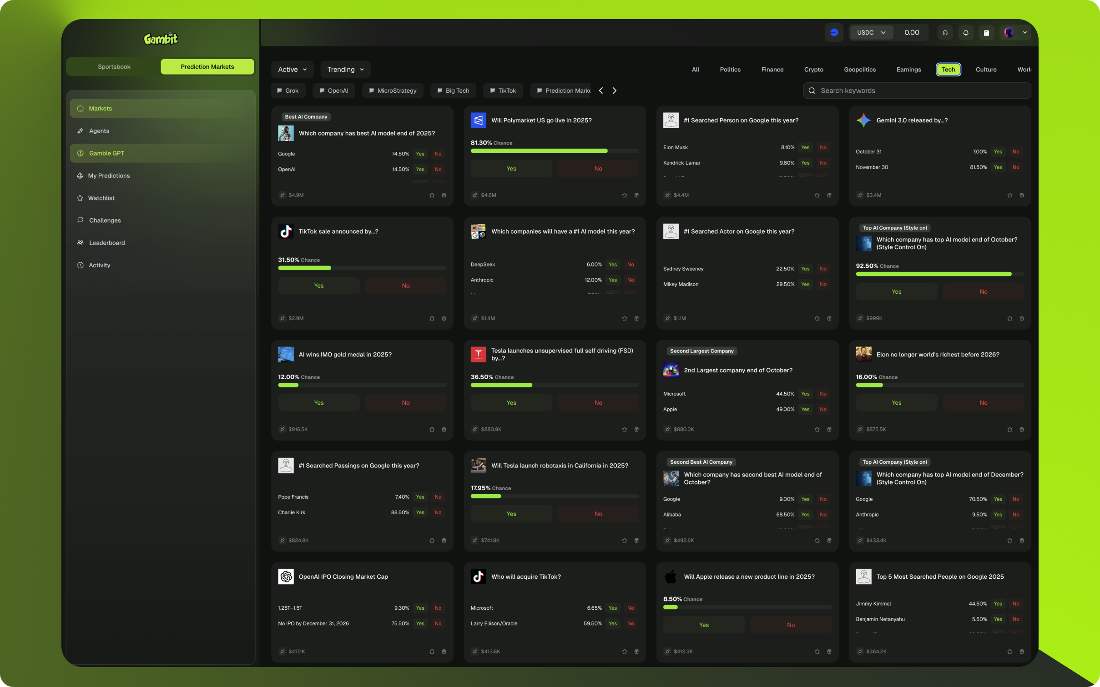Click the Polymarket logo icon
This screenshot has width=1100, height=687.
478,120
